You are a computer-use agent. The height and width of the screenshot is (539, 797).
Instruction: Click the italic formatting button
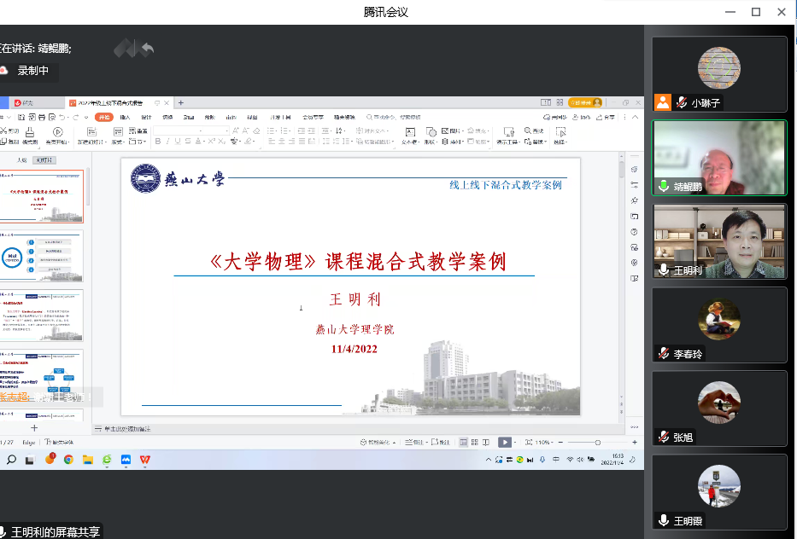pos(168,142)
